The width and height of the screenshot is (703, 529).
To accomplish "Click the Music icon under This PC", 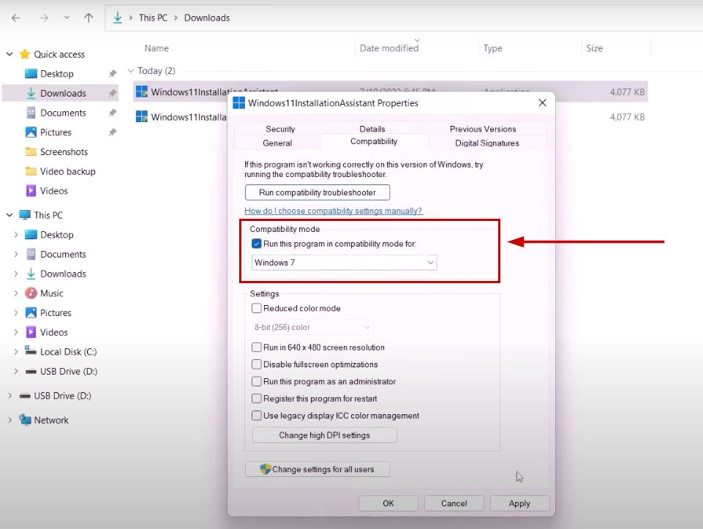I will (x=31, y=293).
